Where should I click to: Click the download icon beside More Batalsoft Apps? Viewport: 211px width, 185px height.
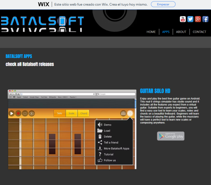[x=100, y=148]
